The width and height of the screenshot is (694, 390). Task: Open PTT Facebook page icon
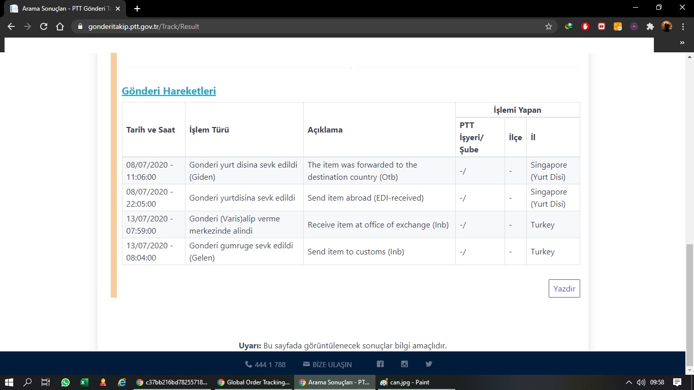click(380, 364)
